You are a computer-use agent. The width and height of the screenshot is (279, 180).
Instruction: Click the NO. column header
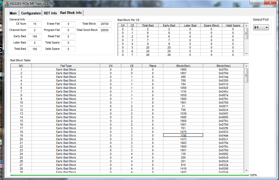tap(21, 66)
